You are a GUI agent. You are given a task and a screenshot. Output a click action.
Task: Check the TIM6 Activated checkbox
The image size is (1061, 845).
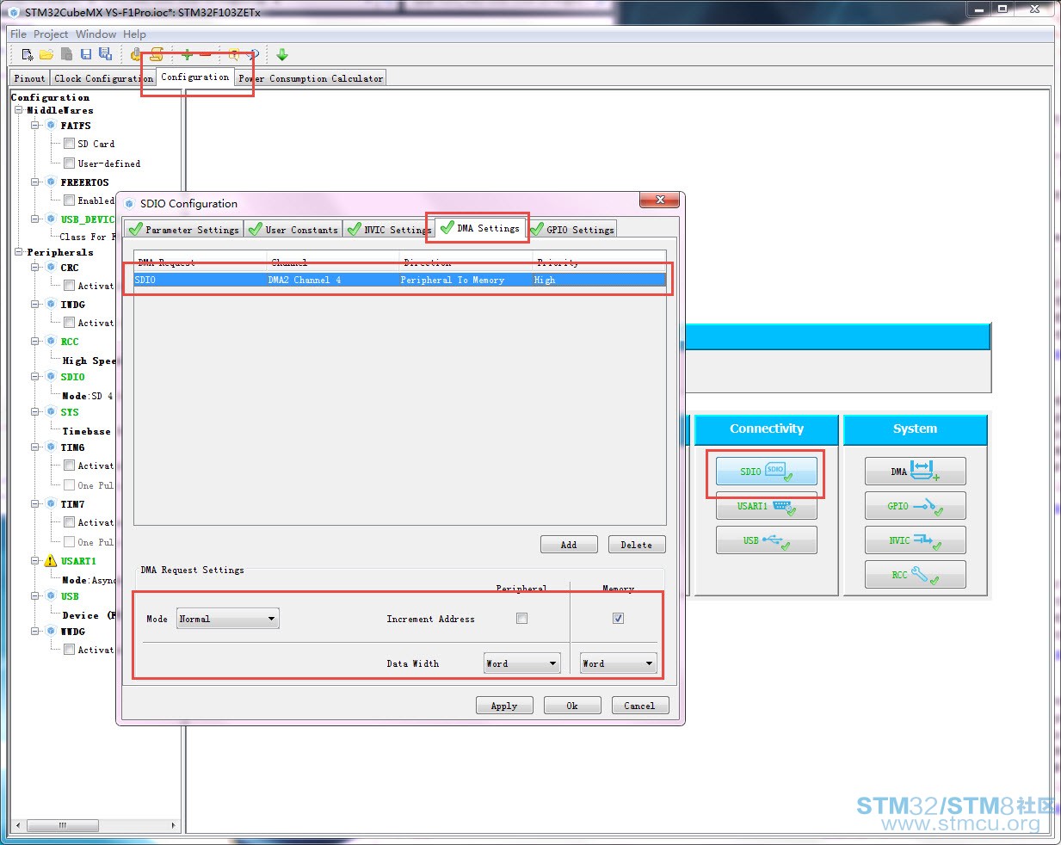click(70, 465)
